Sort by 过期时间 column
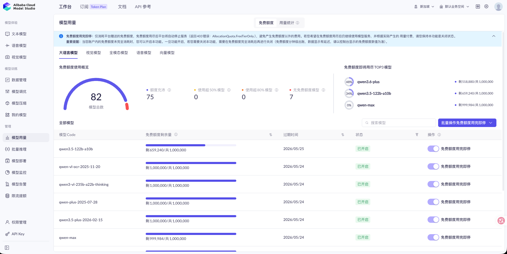 point(343,135)
